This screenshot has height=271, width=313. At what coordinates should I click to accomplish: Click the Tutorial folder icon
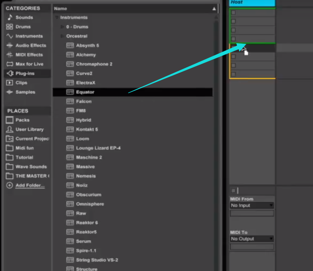tap(9, 157)
